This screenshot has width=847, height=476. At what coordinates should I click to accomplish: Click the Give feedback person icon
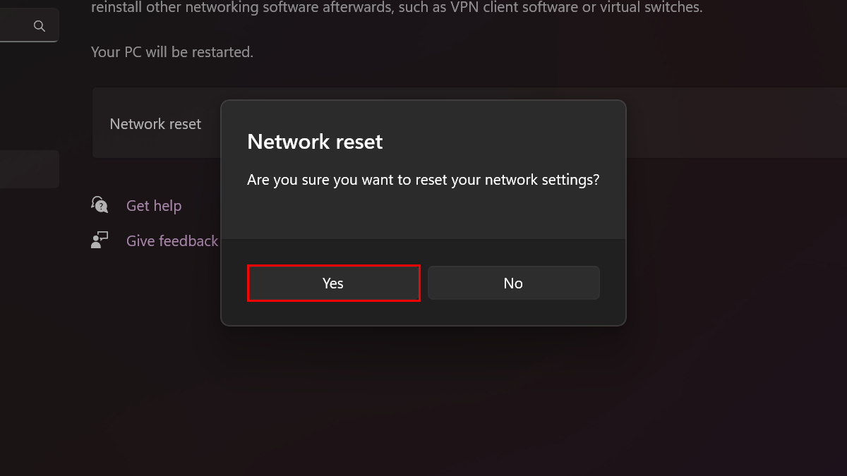100,240
